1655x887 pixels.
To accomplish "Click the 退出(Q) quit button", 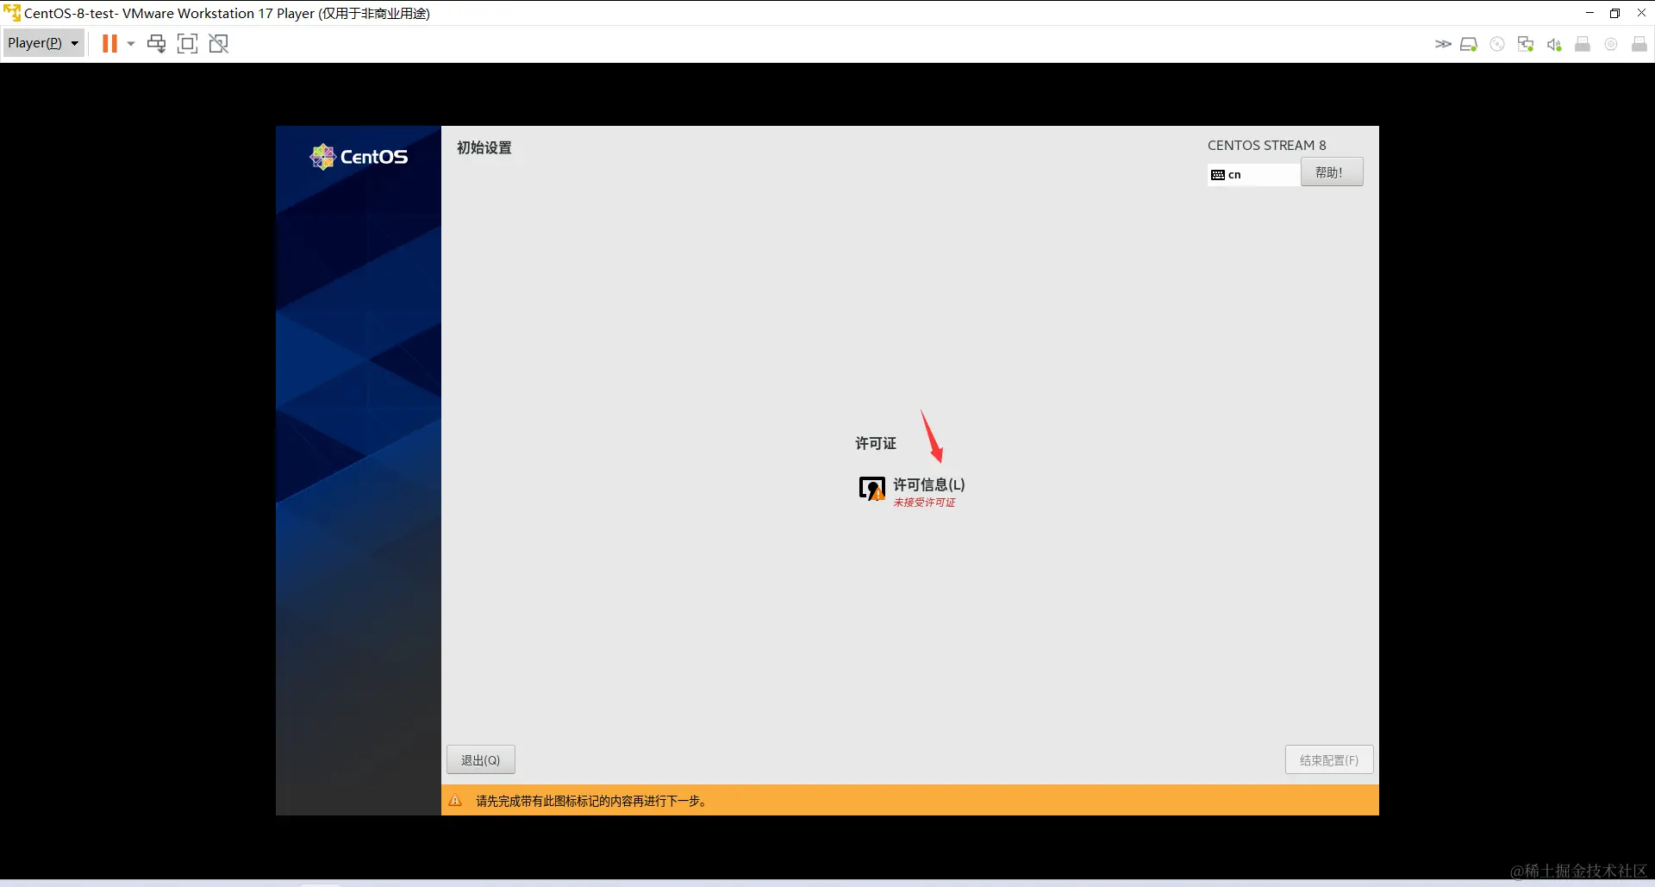I will [481, 759].
